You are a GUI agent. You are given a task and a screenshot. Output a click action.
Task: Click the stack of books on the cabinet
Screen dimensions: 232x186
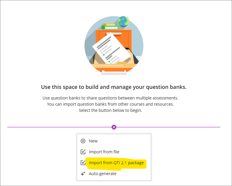click(x=110, y=26)
